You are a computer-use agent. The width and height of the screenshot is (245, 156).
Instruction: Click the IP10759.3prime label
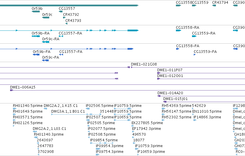coord(149,146)
